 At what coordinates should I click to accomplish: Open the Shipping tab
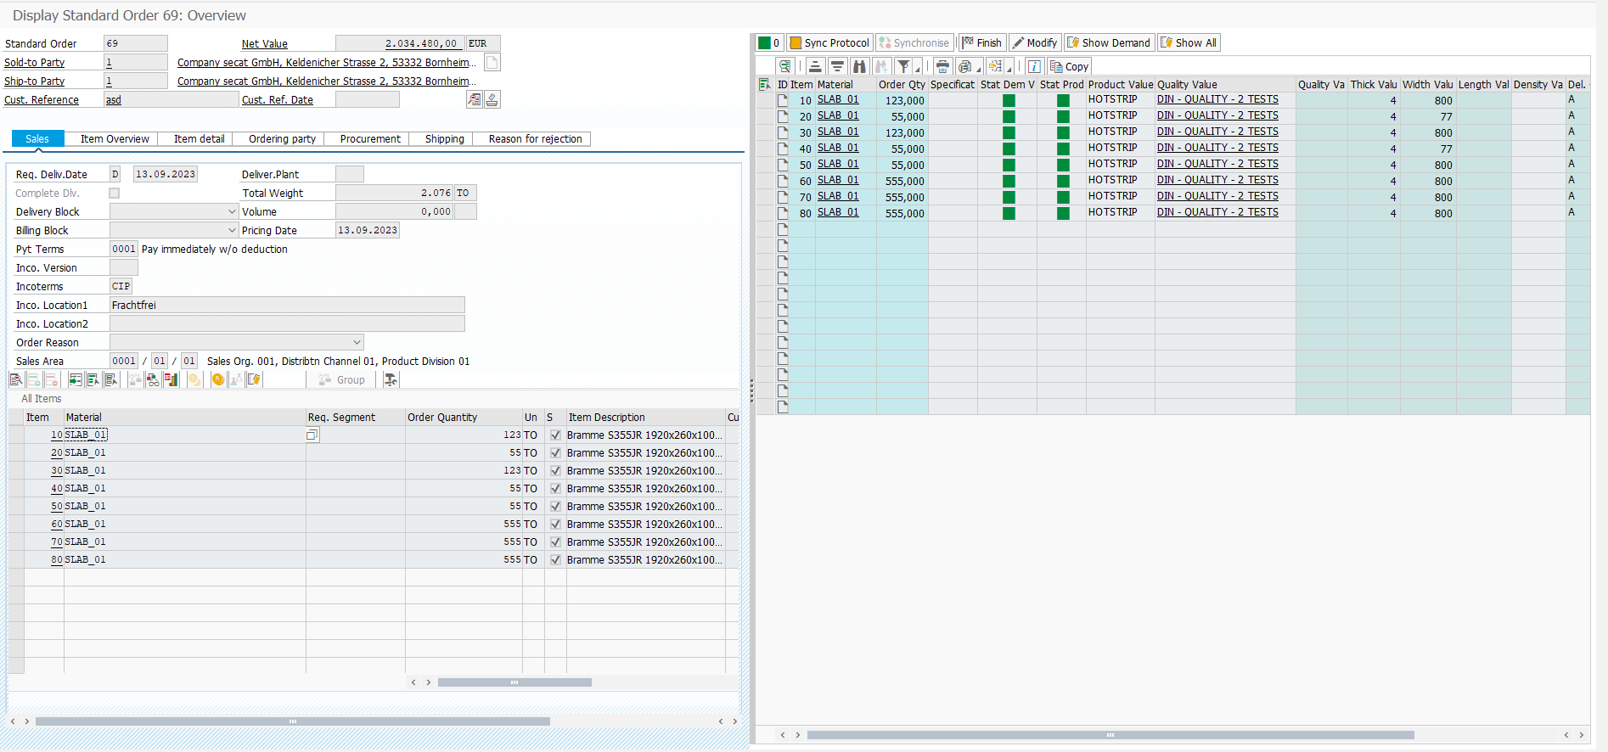click(x=444, y=139)
